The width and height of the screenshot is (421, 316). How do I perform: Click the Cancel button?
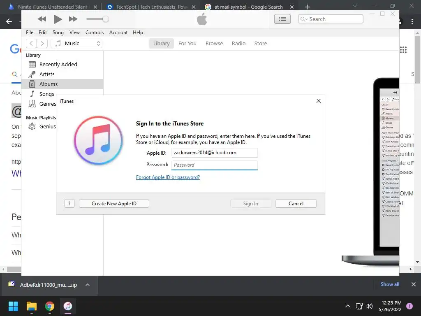(x=296, y=203)
